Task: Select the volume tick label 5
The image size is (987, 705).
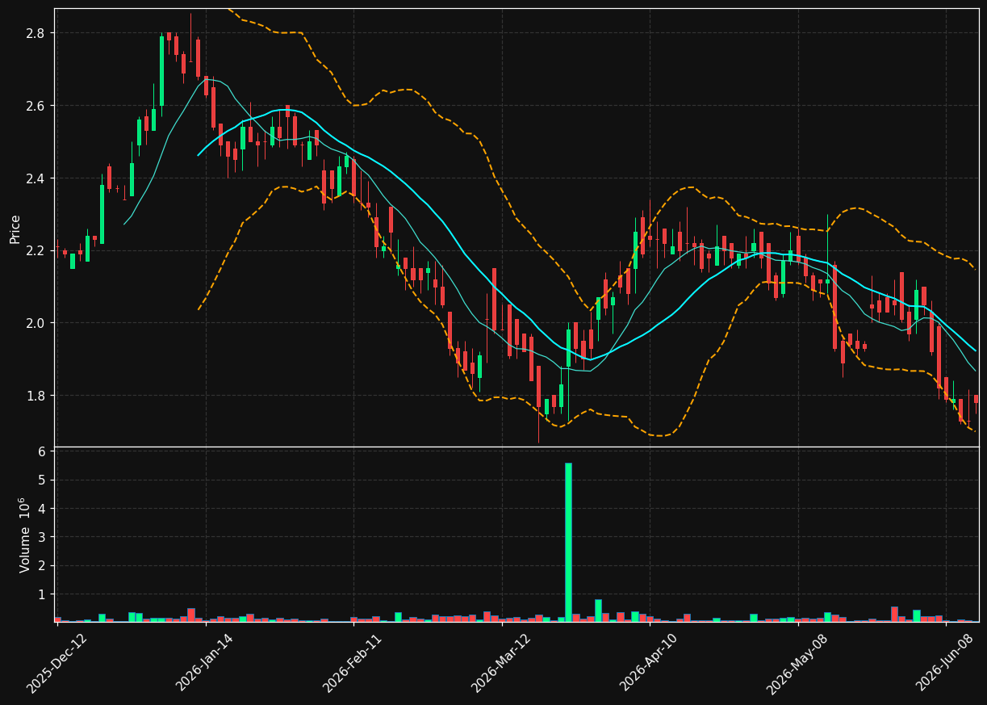Action: [x=42, y=480]
